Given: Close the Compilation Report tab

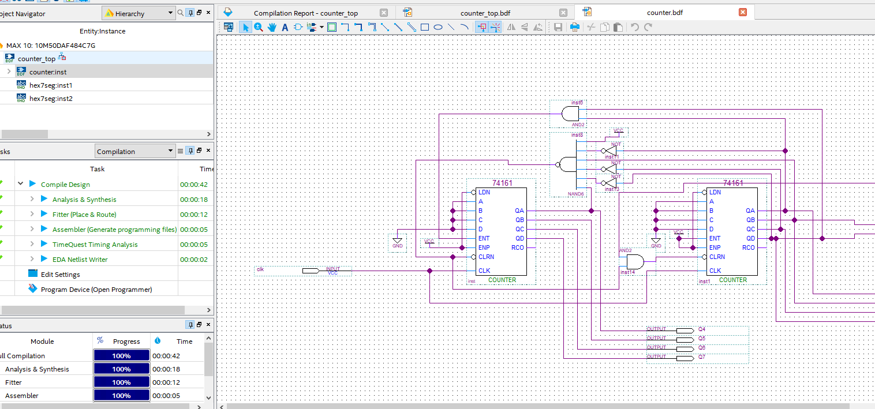Looking at the screenshot, I should (x=384, y=13).
